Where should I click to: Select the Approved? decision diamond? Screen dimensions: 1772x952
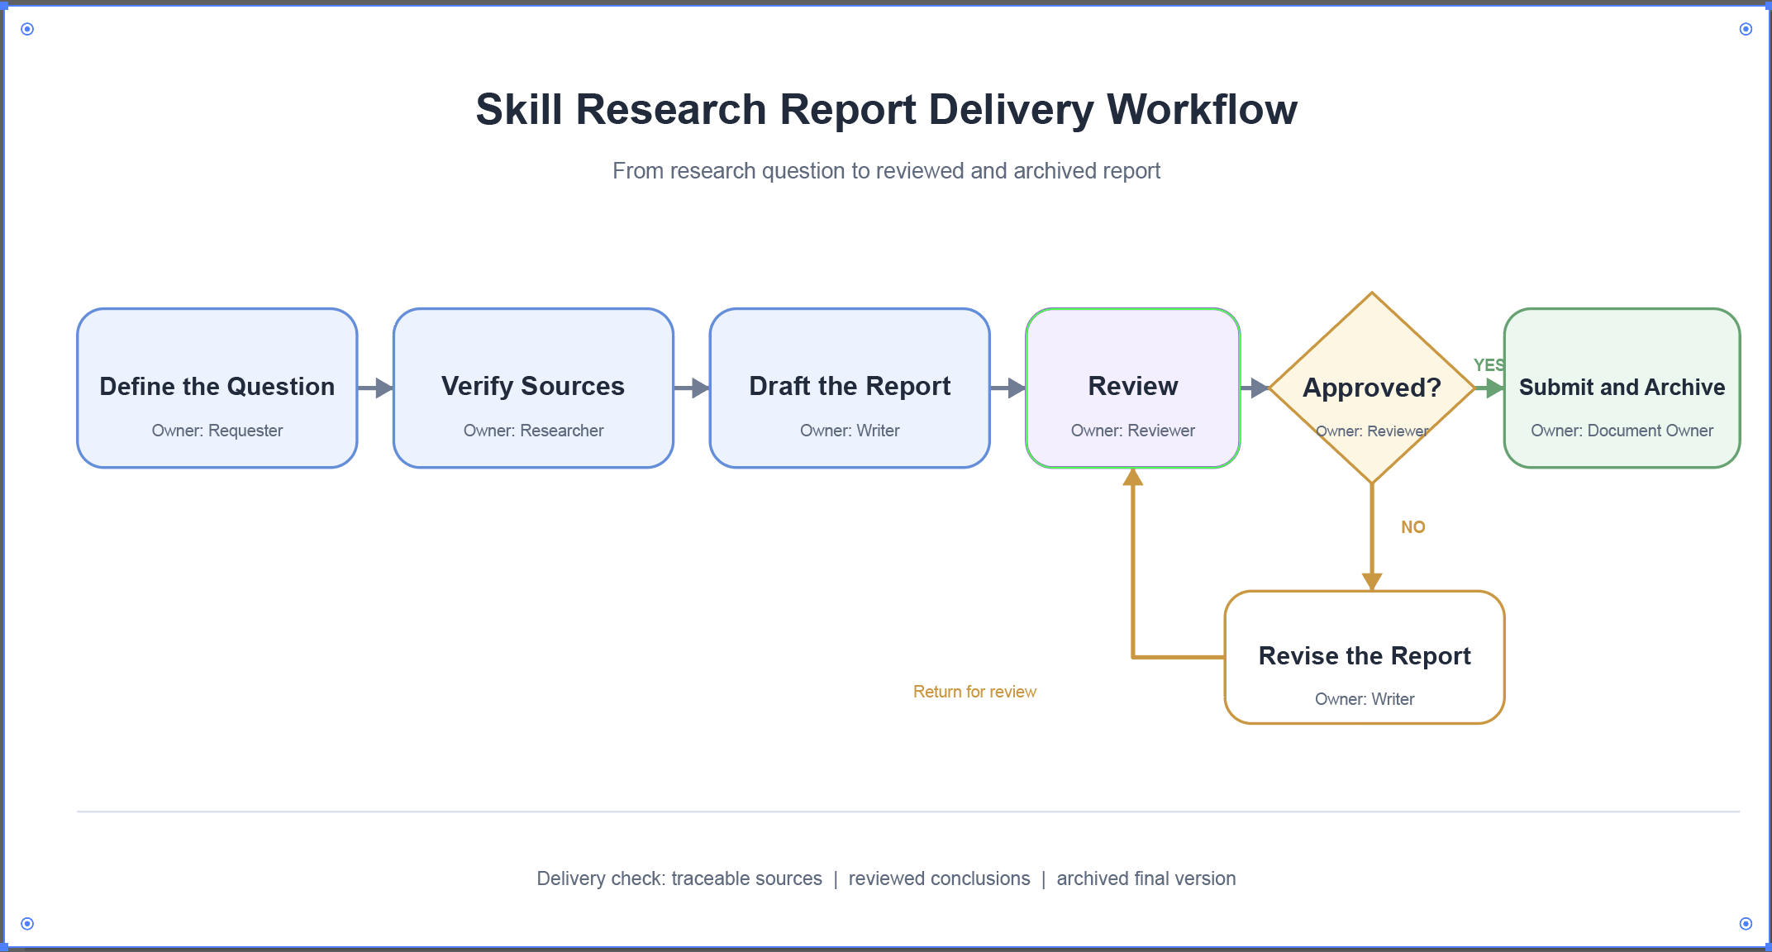pyautogui.click(x=1372, y=388)
